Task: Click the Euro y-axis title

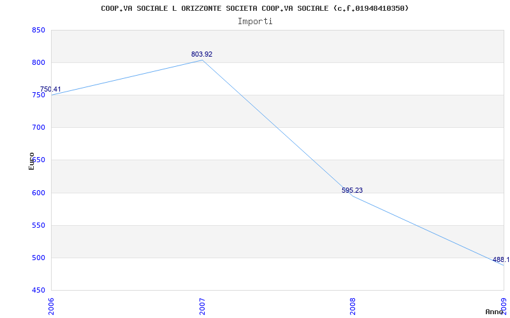Action: pyautogui.click(x=31, y=161)
